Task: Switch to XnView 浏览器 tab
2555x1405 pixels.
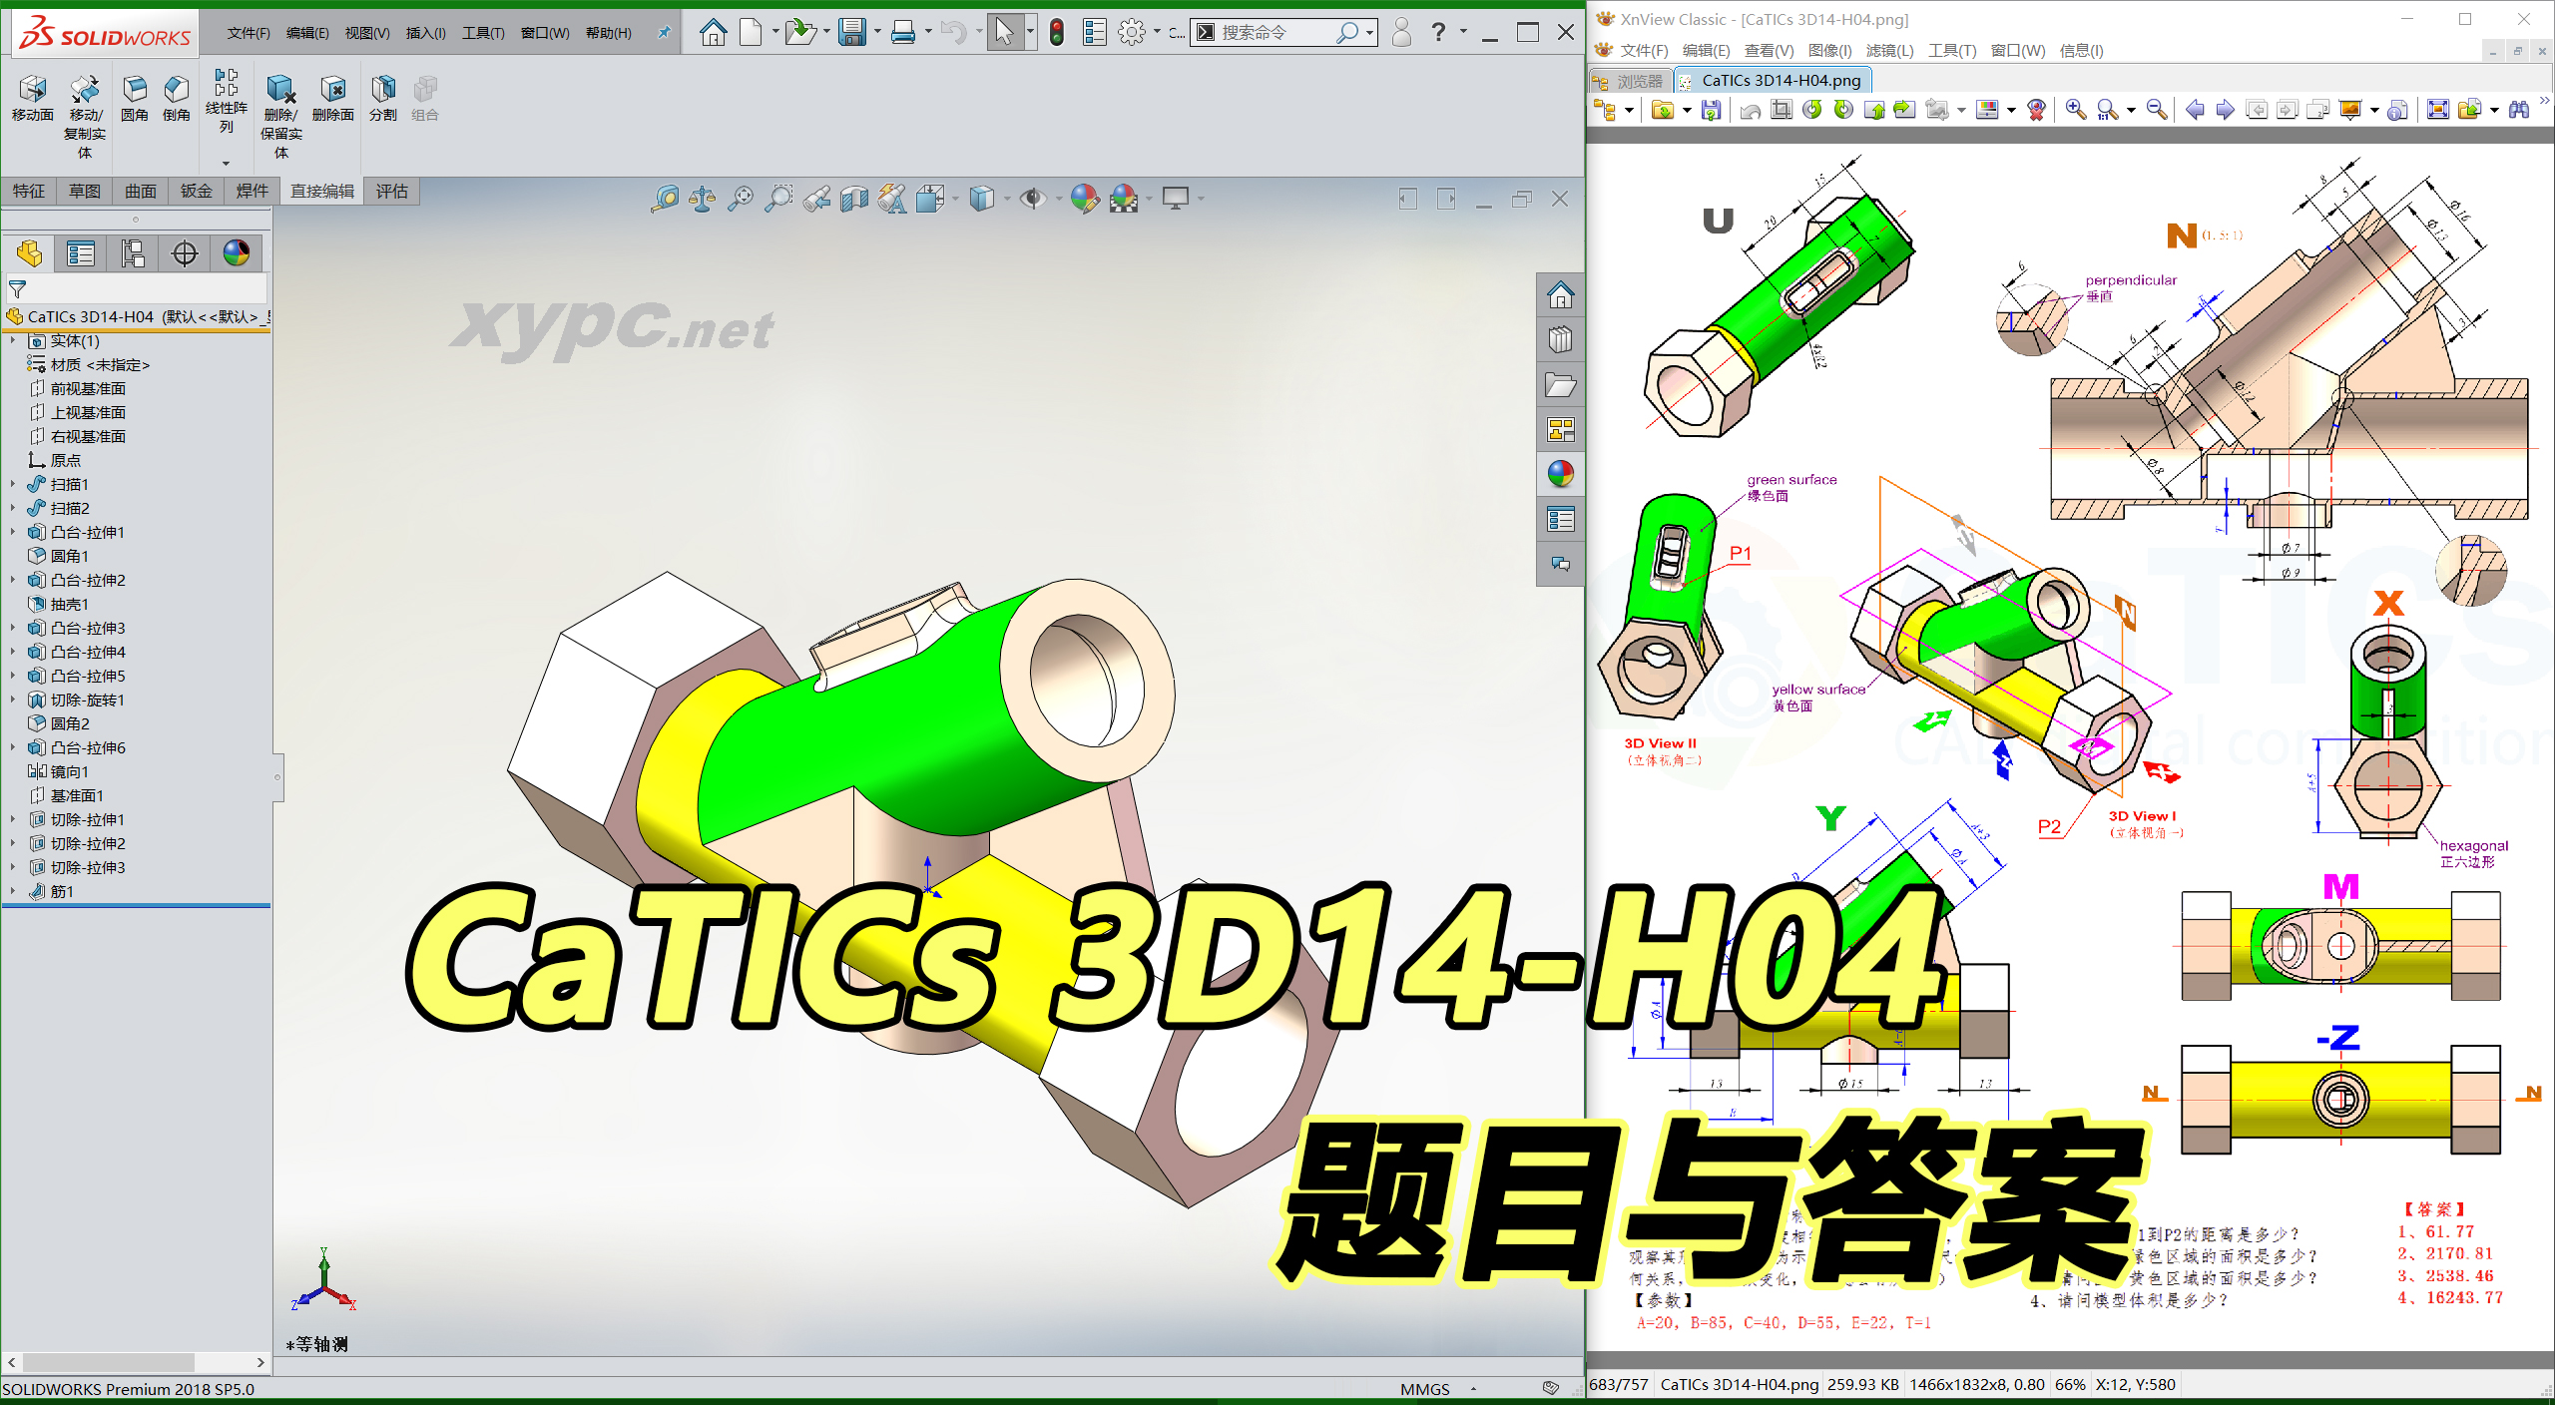Action: 1630,81
